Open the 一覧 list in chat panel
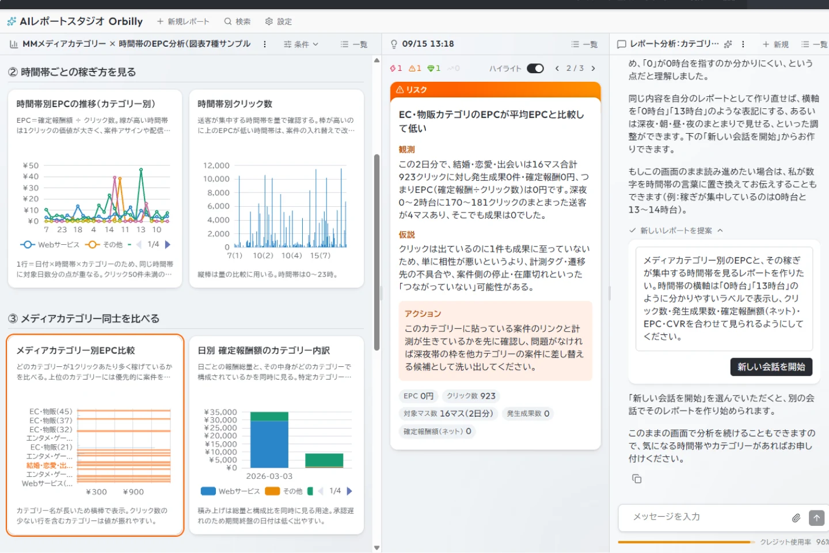829x553 pixels. (814, 44)
